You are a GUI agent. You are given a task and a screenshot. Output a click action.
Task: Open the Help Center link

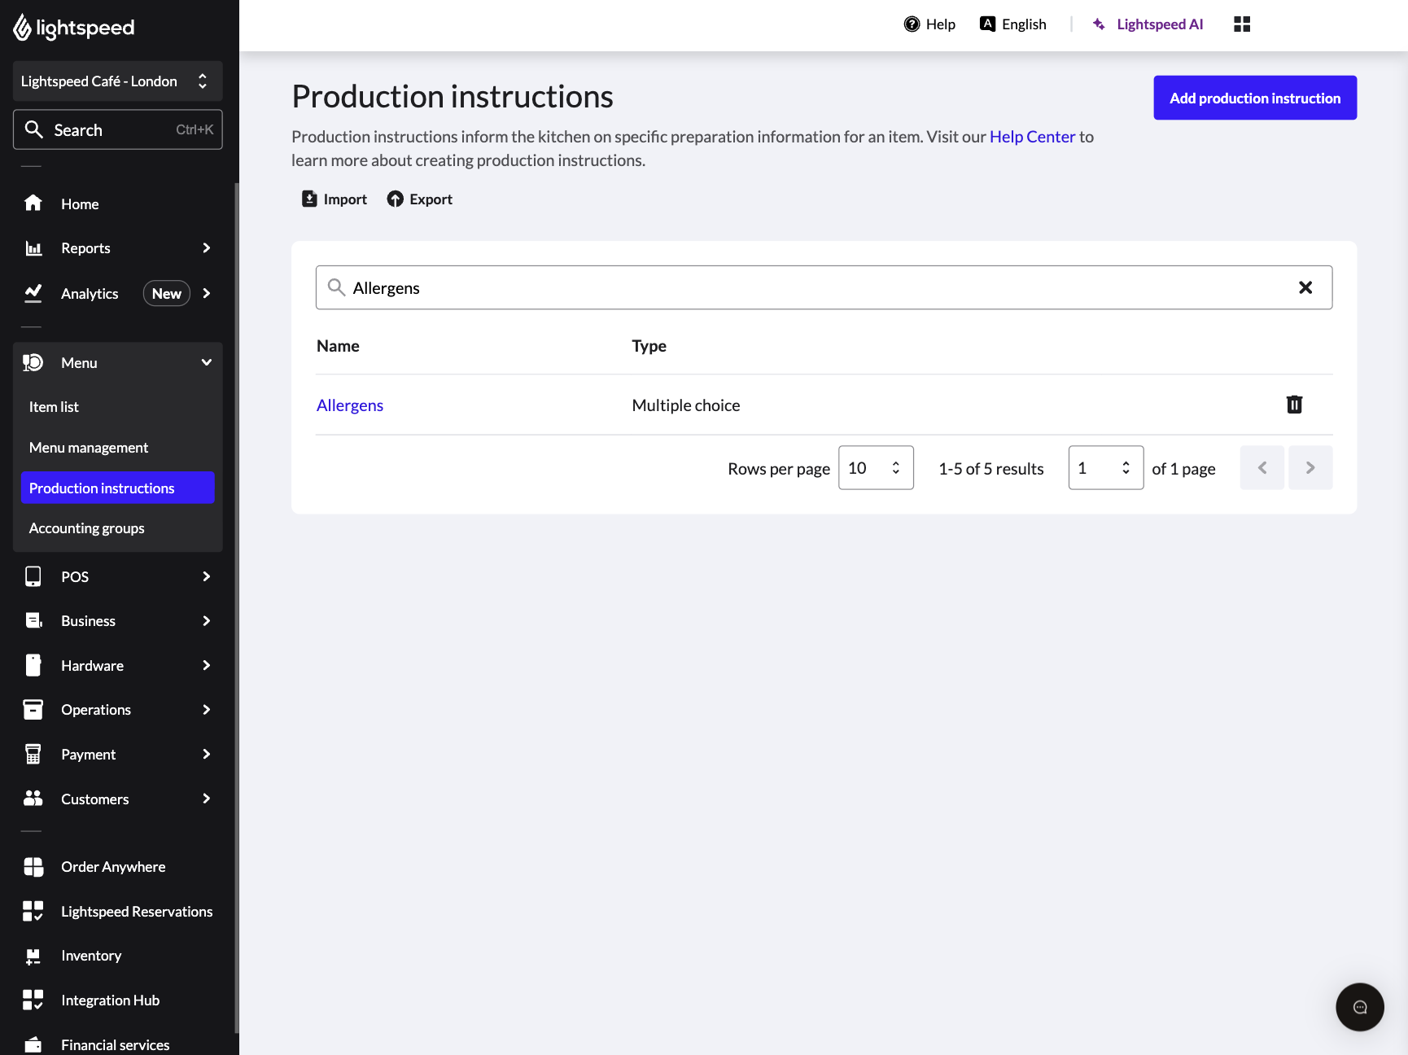(1032, 137)
